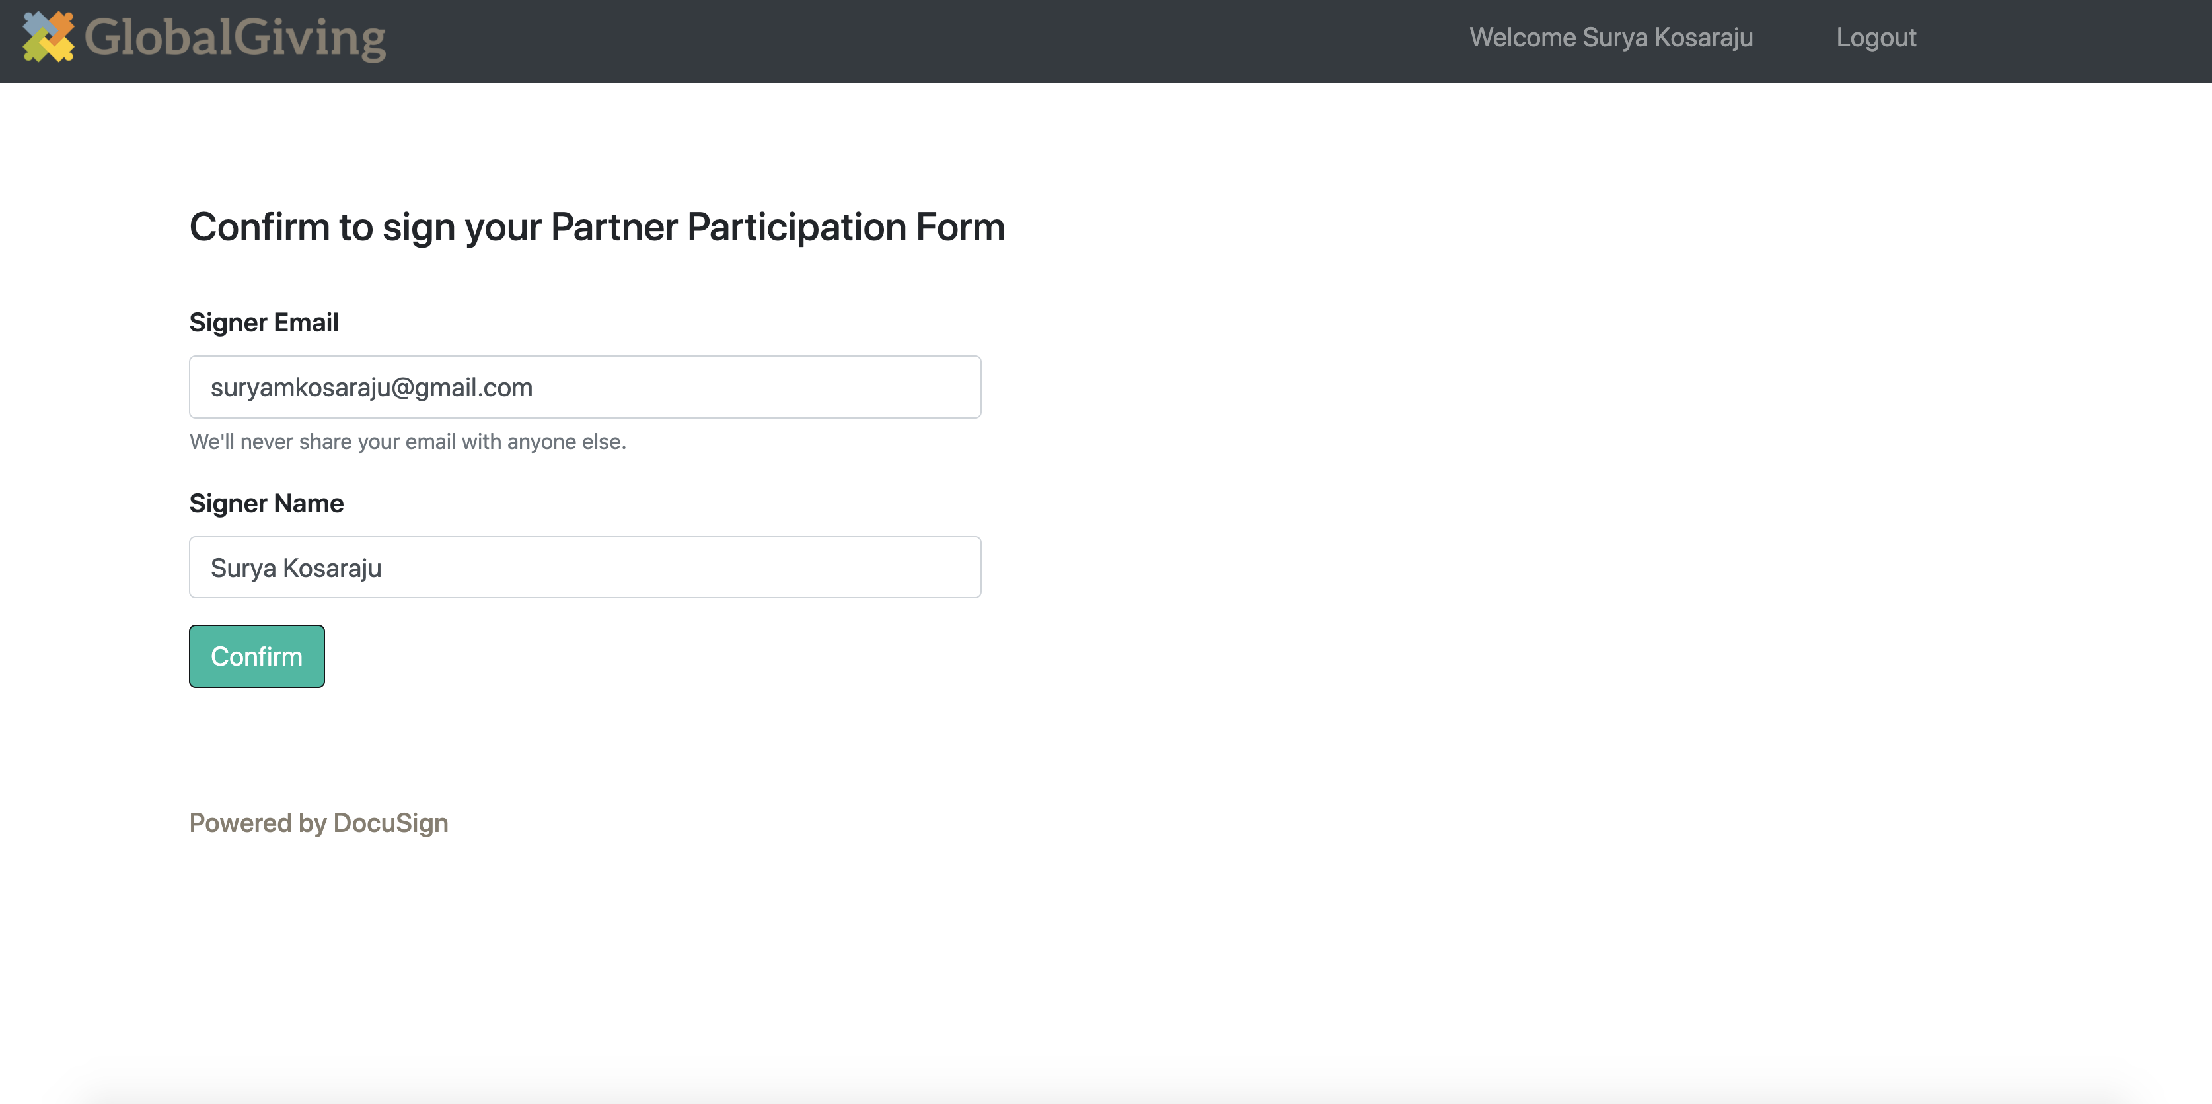Click the Signer Email label
The height and width of the screenshot is (1104, 2212).
pos(264,323)
